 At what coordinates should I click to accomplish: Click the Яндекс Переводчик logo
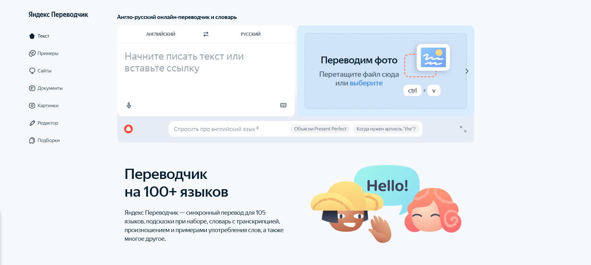pyautogui.click(x=58, y=15)
